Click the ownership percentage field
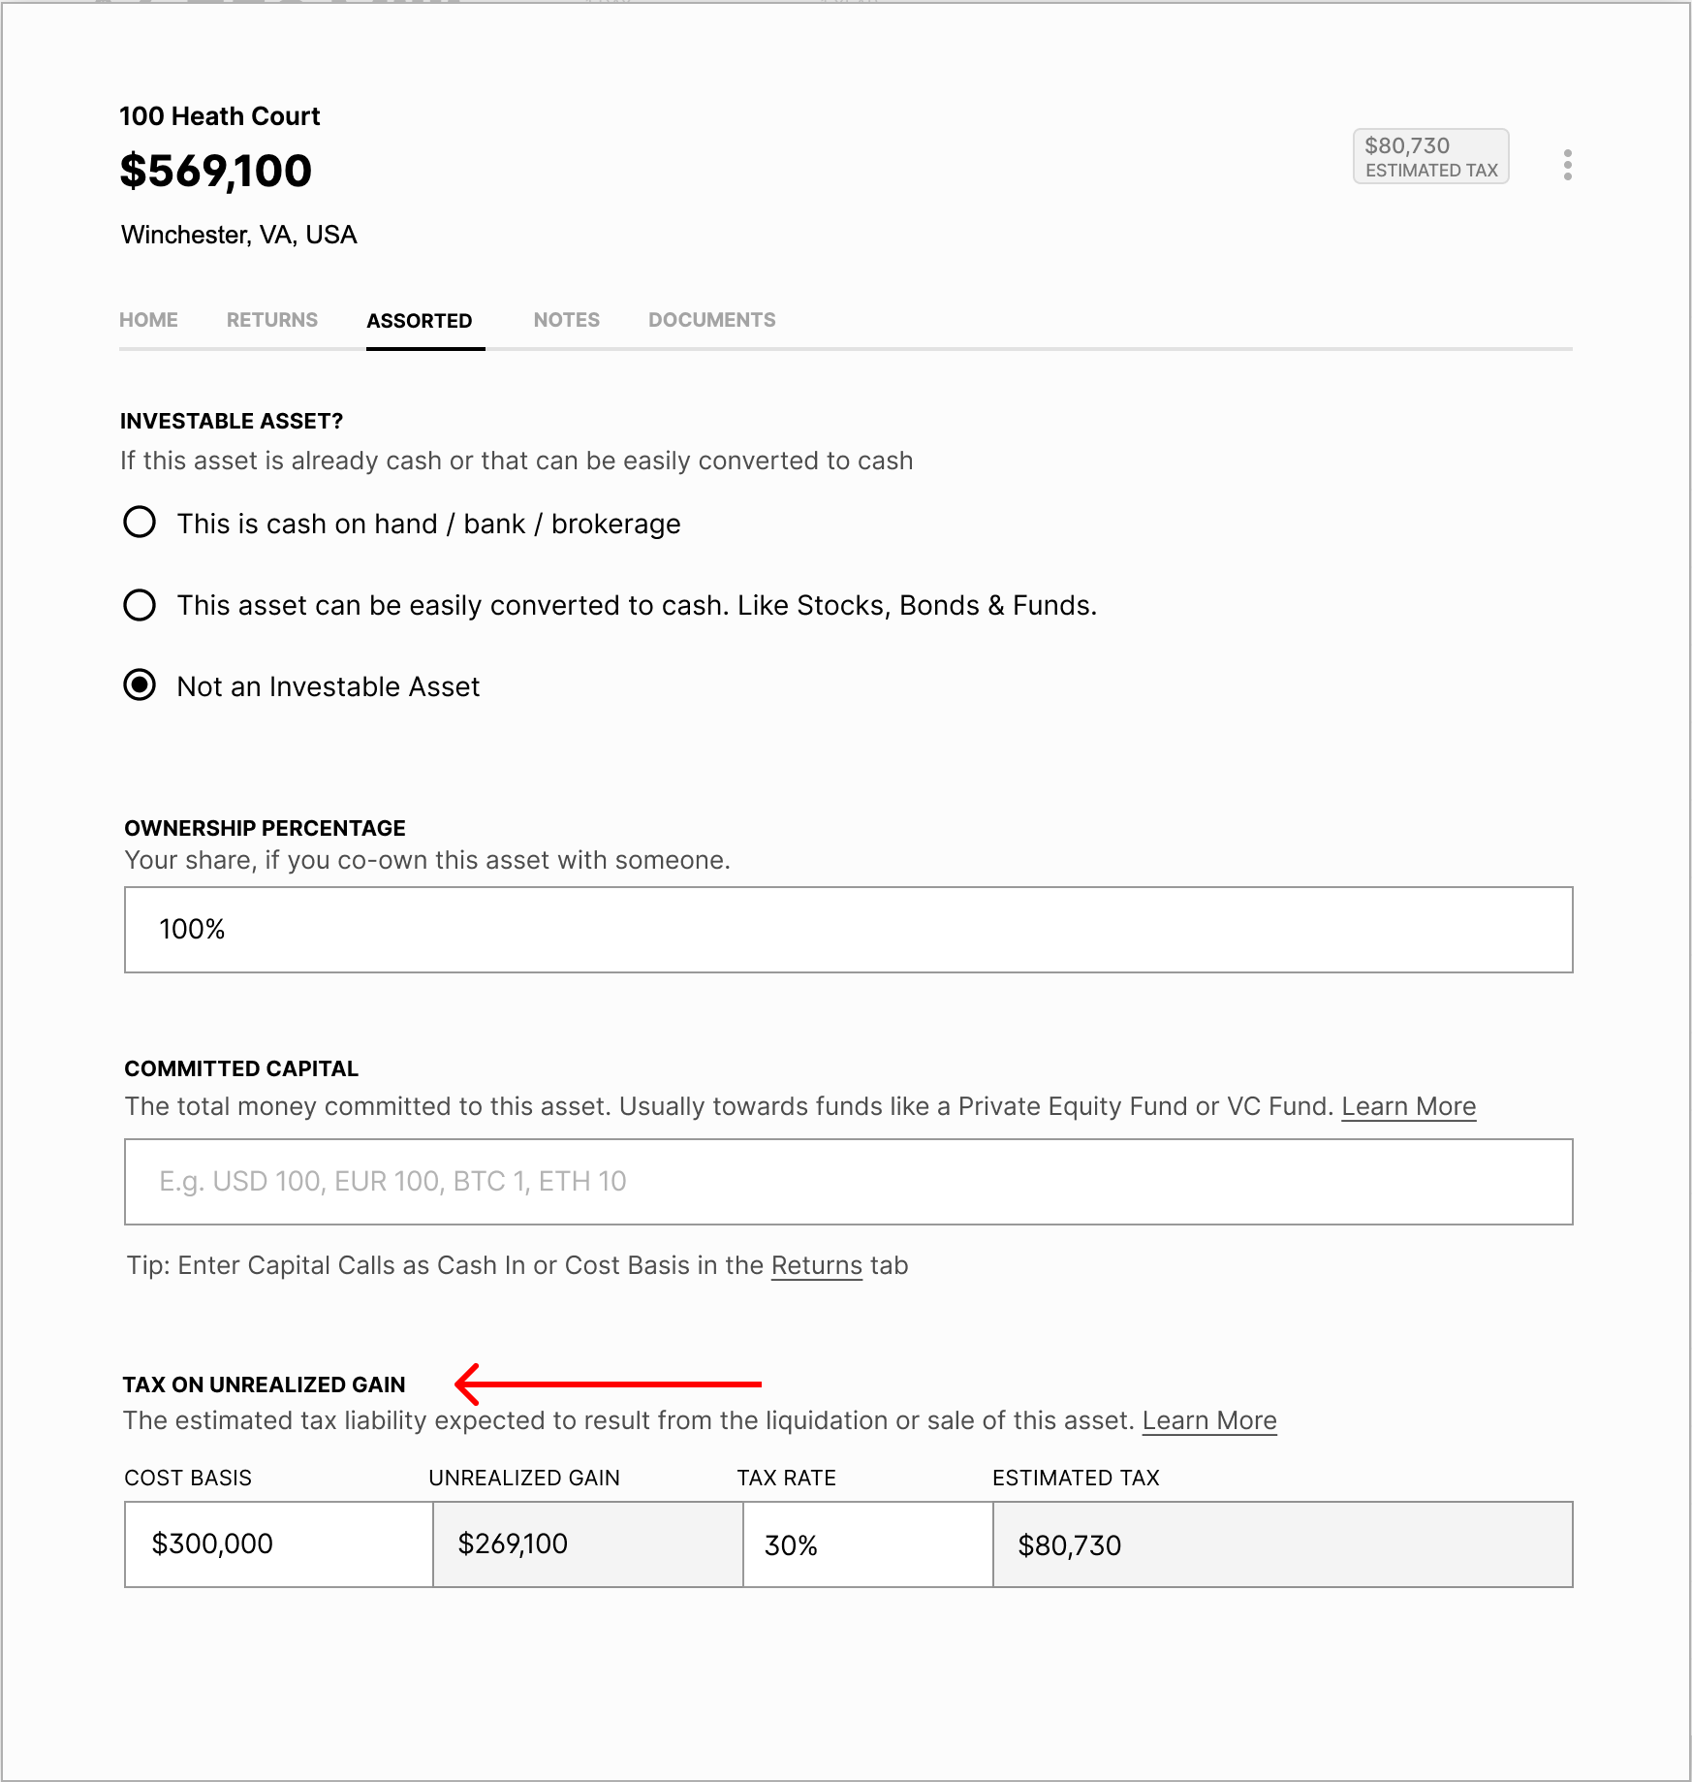Screen dimensions: 1692x1782 click(848, 930)
